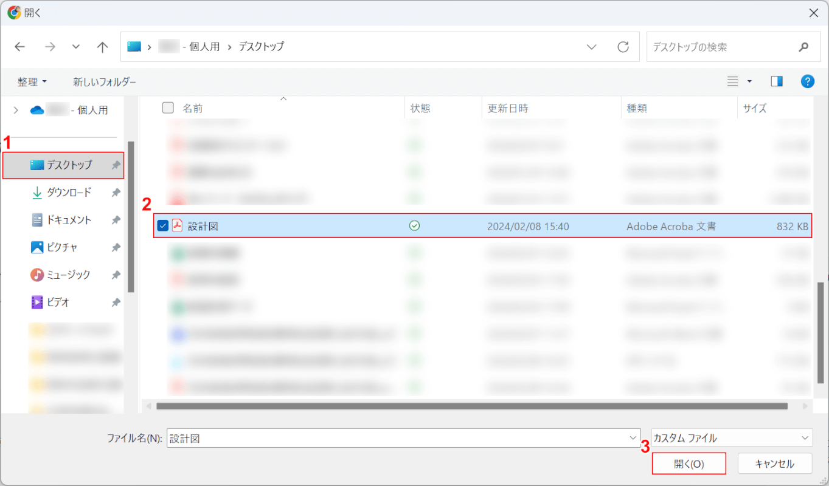Open the カスタム ファイル type dropdown

tap(732, 438)
